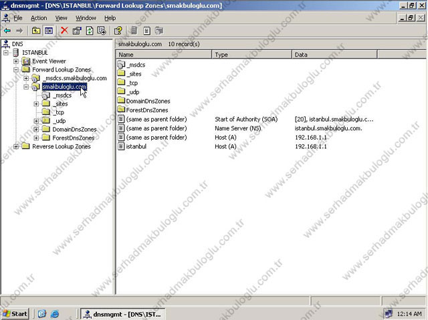Expand the _msdcs.smakbuloglu.com zone
This screenshot has width=428, height=320.
[x=26, y=78]
